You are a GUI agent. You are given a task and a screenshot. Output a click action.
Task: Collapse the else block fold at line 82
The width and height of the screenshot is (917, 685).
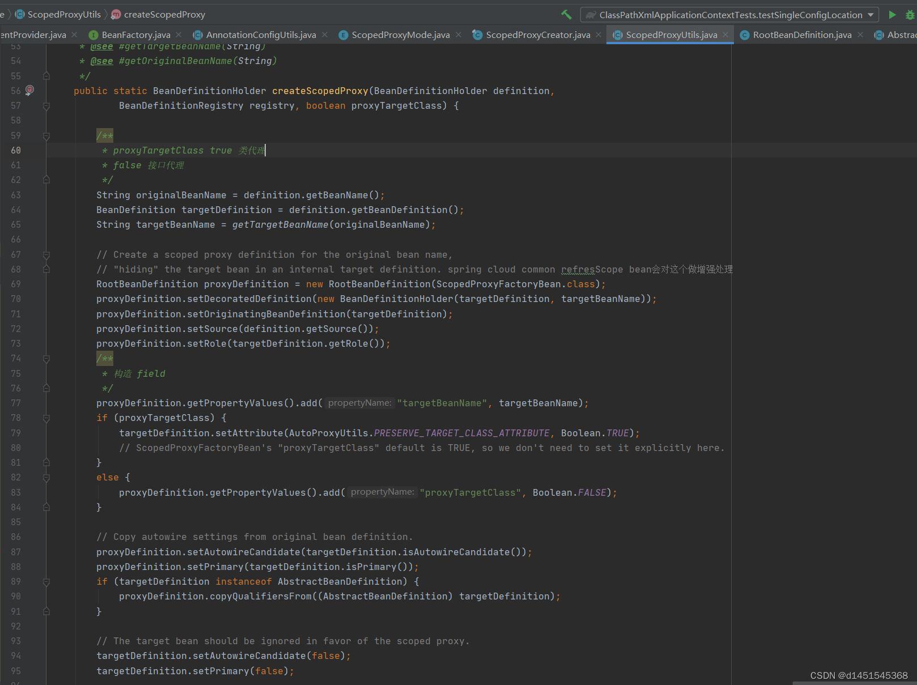click(46, 478)
